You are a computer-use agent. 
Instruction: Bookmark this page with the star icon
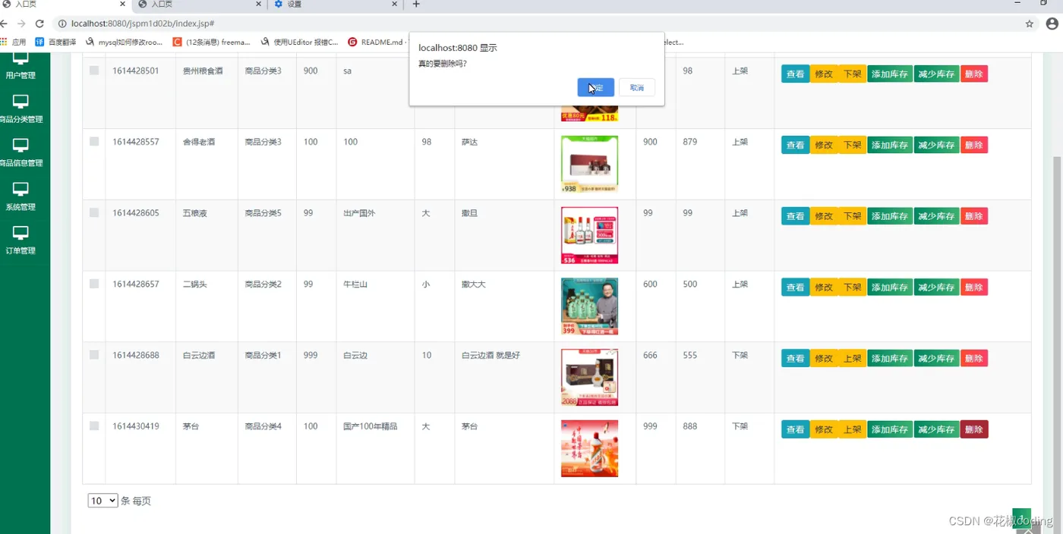1030,24
